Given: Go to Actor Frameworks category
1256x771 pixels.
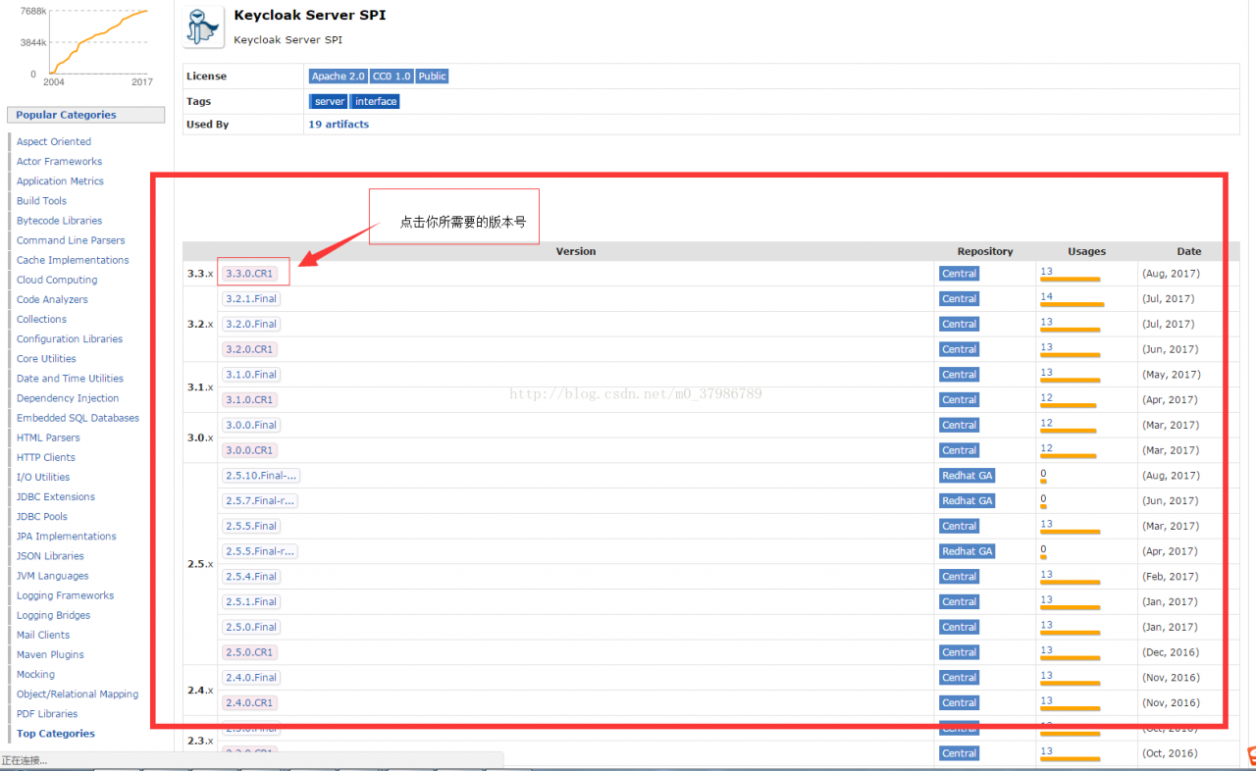Looking at the screenshot, I should point(59,162).
